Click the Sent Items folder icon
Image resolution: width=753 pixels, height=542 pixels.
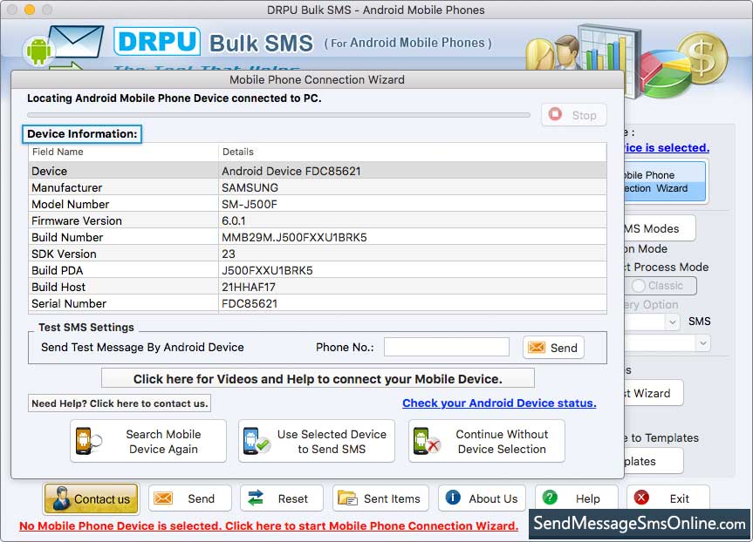click(347, 498)
